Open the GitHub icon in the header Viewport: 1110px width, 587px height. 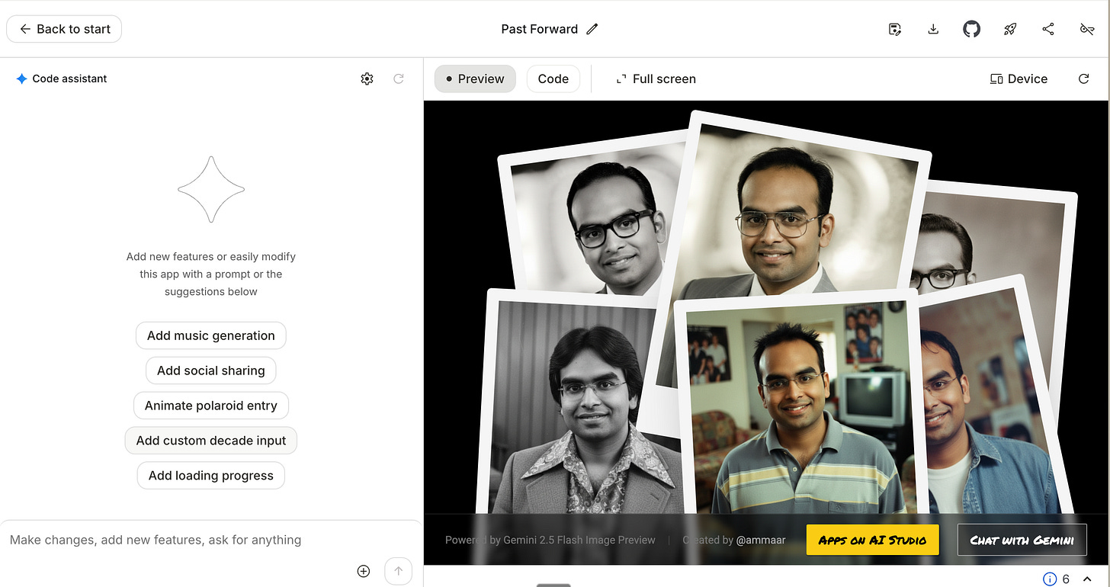[971, 29]
